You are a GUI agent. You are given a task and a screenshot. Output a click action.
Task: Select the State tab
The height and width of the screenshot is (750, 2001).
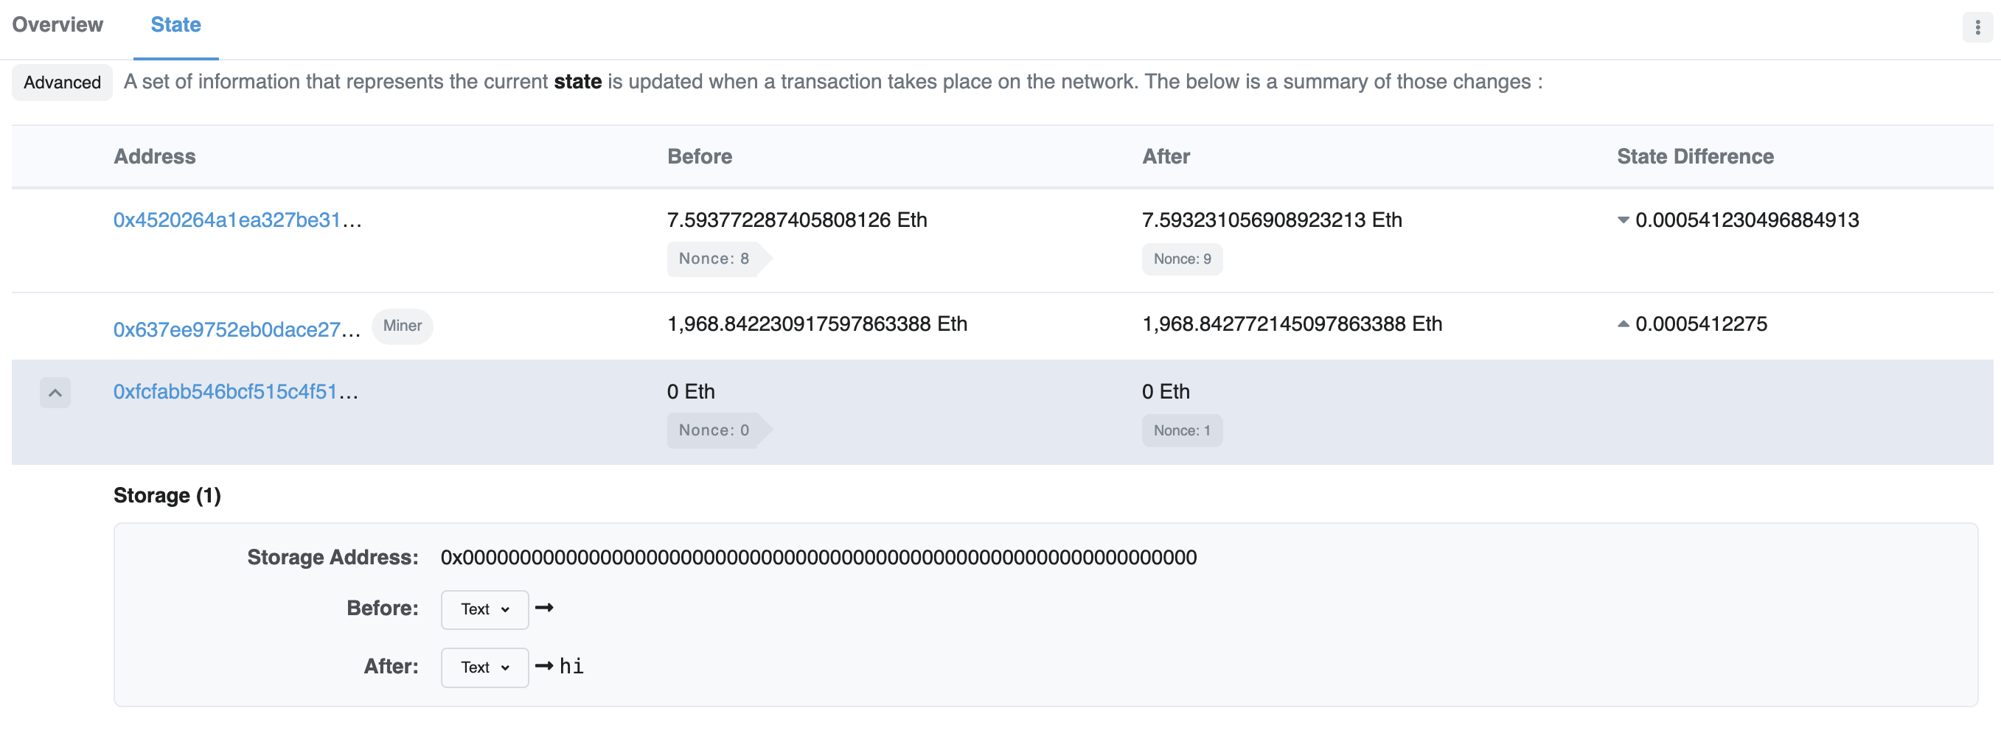pyautogui.click(x=175, y=25)
